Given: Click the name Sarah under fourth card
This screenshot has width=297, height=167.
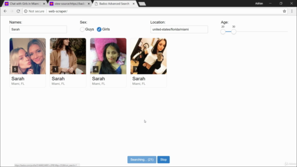Looking at the screenshot, I should [x=139, y=78].
